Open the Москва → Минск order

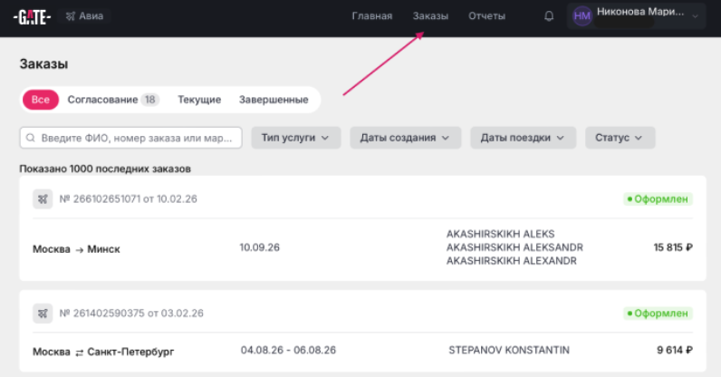tap(76, 249)
